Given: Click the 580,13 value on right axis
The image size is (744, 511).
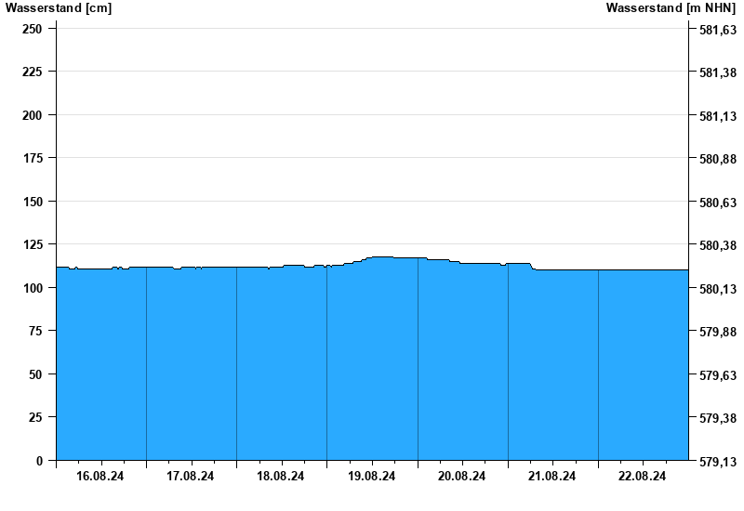Looking at the screenshot, I should [717, 289].
